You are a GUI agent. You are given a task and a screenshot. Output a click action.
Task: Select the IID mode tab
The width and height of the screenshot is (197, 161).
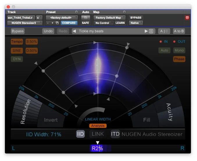pos(80,134)
